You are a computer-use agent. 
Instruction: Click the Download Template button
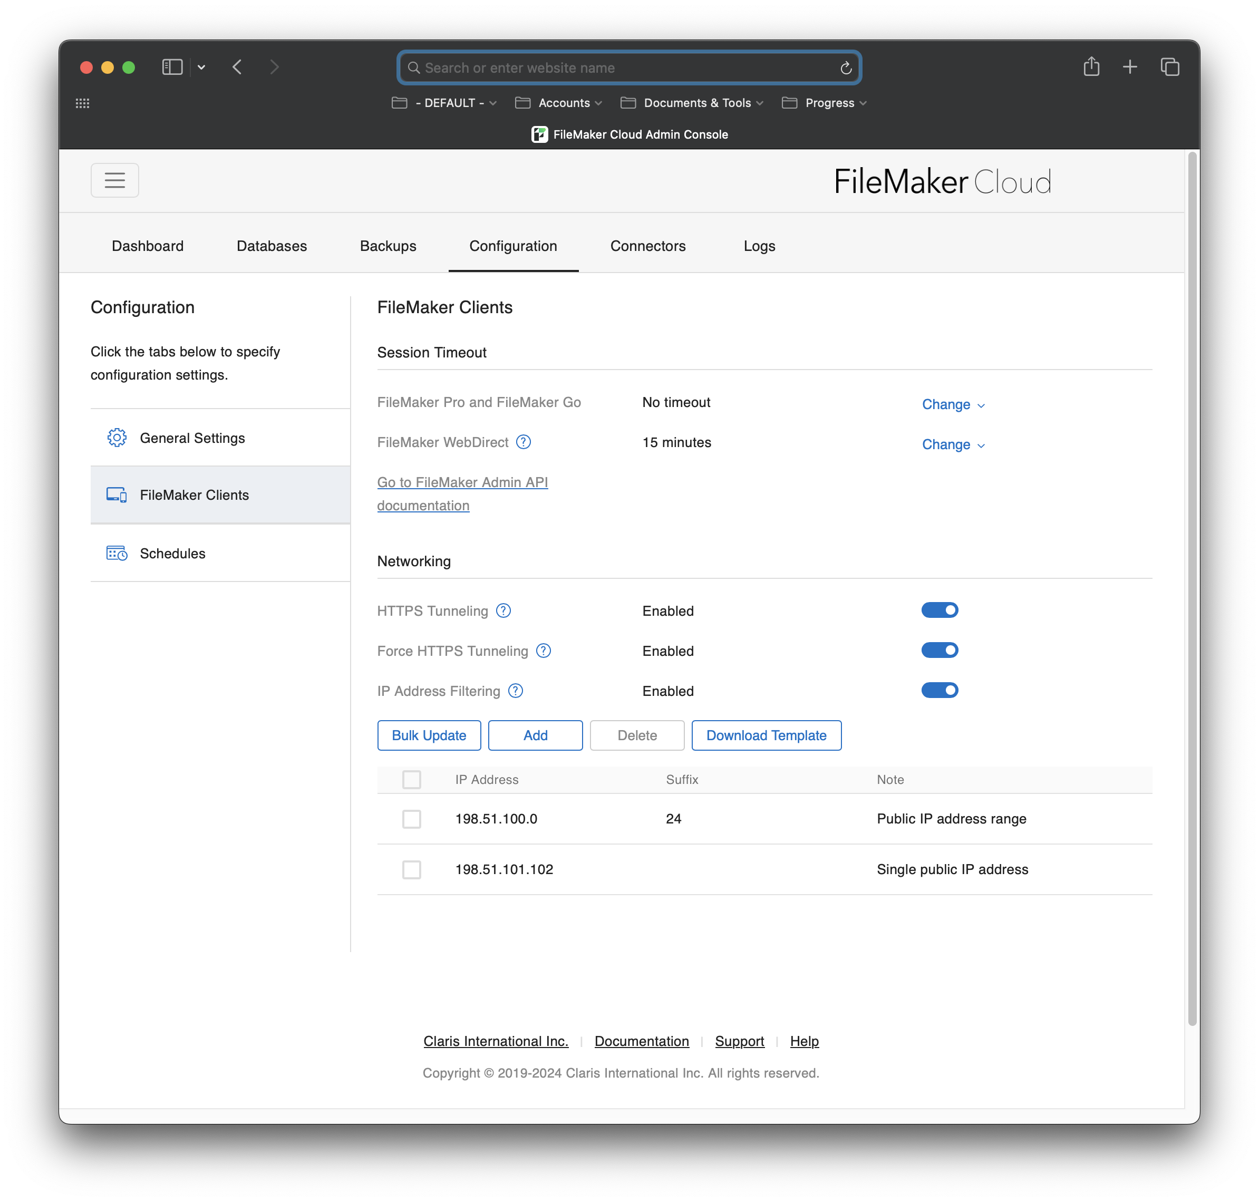point(766,735)
